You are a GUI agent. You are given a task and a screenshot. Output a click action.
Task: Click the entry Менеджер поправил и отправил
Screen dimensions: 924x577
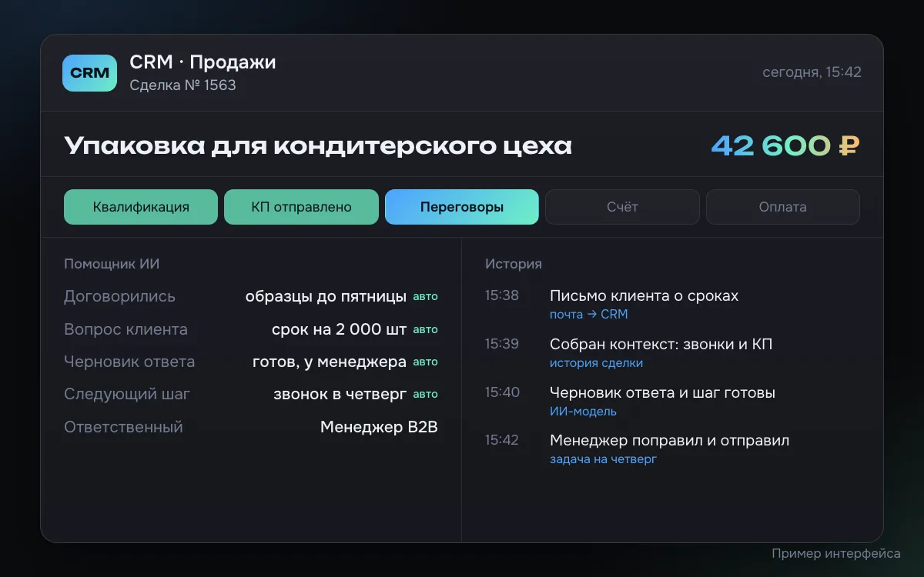(x=669, y=441)
